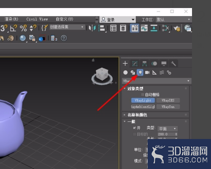Screen dimensions: 211x169
Task: Click the VRayAmbientLight button
Action: tap(143, 106)
